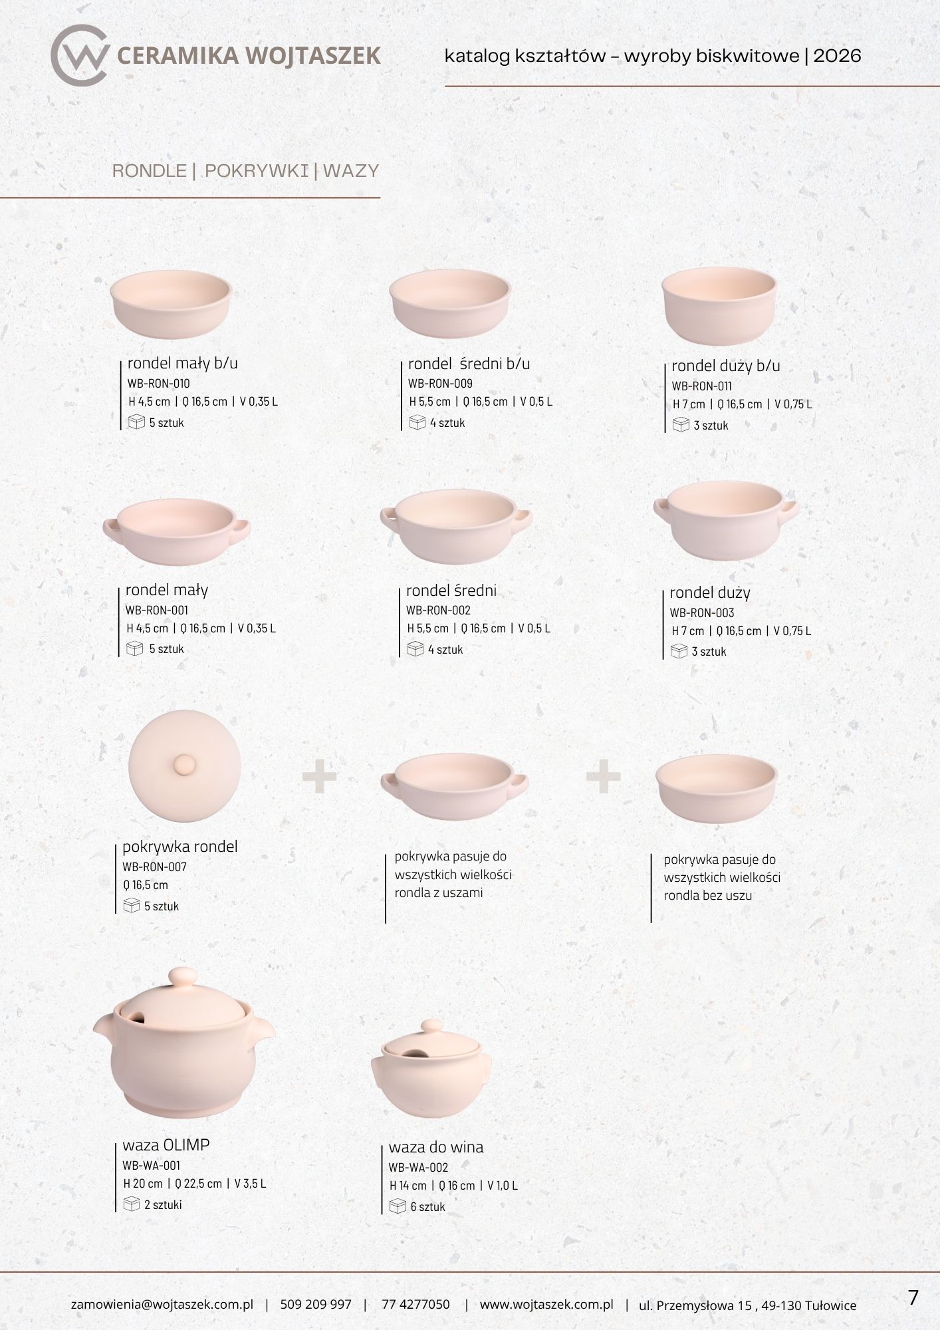
Task: Click the plus sign right of the lid
Action: (x=320, y=777)
